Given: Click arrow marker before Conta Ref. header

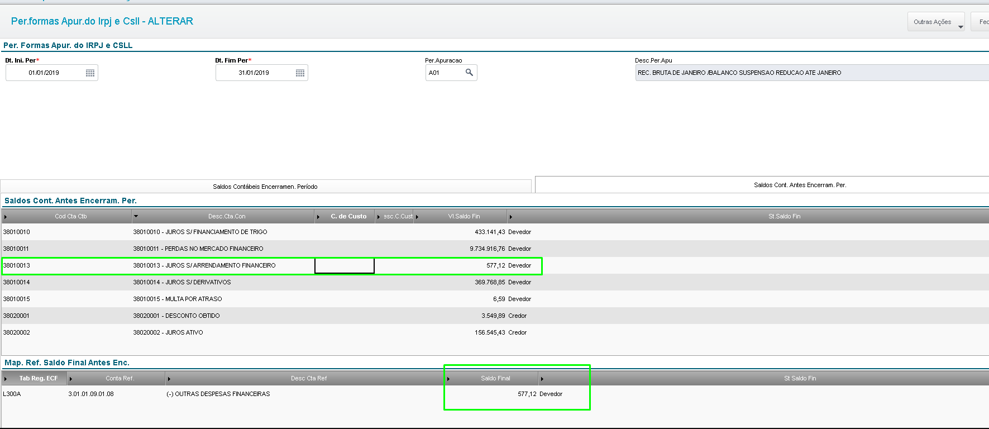Looking at the screenshot, I should click(70, 379).
